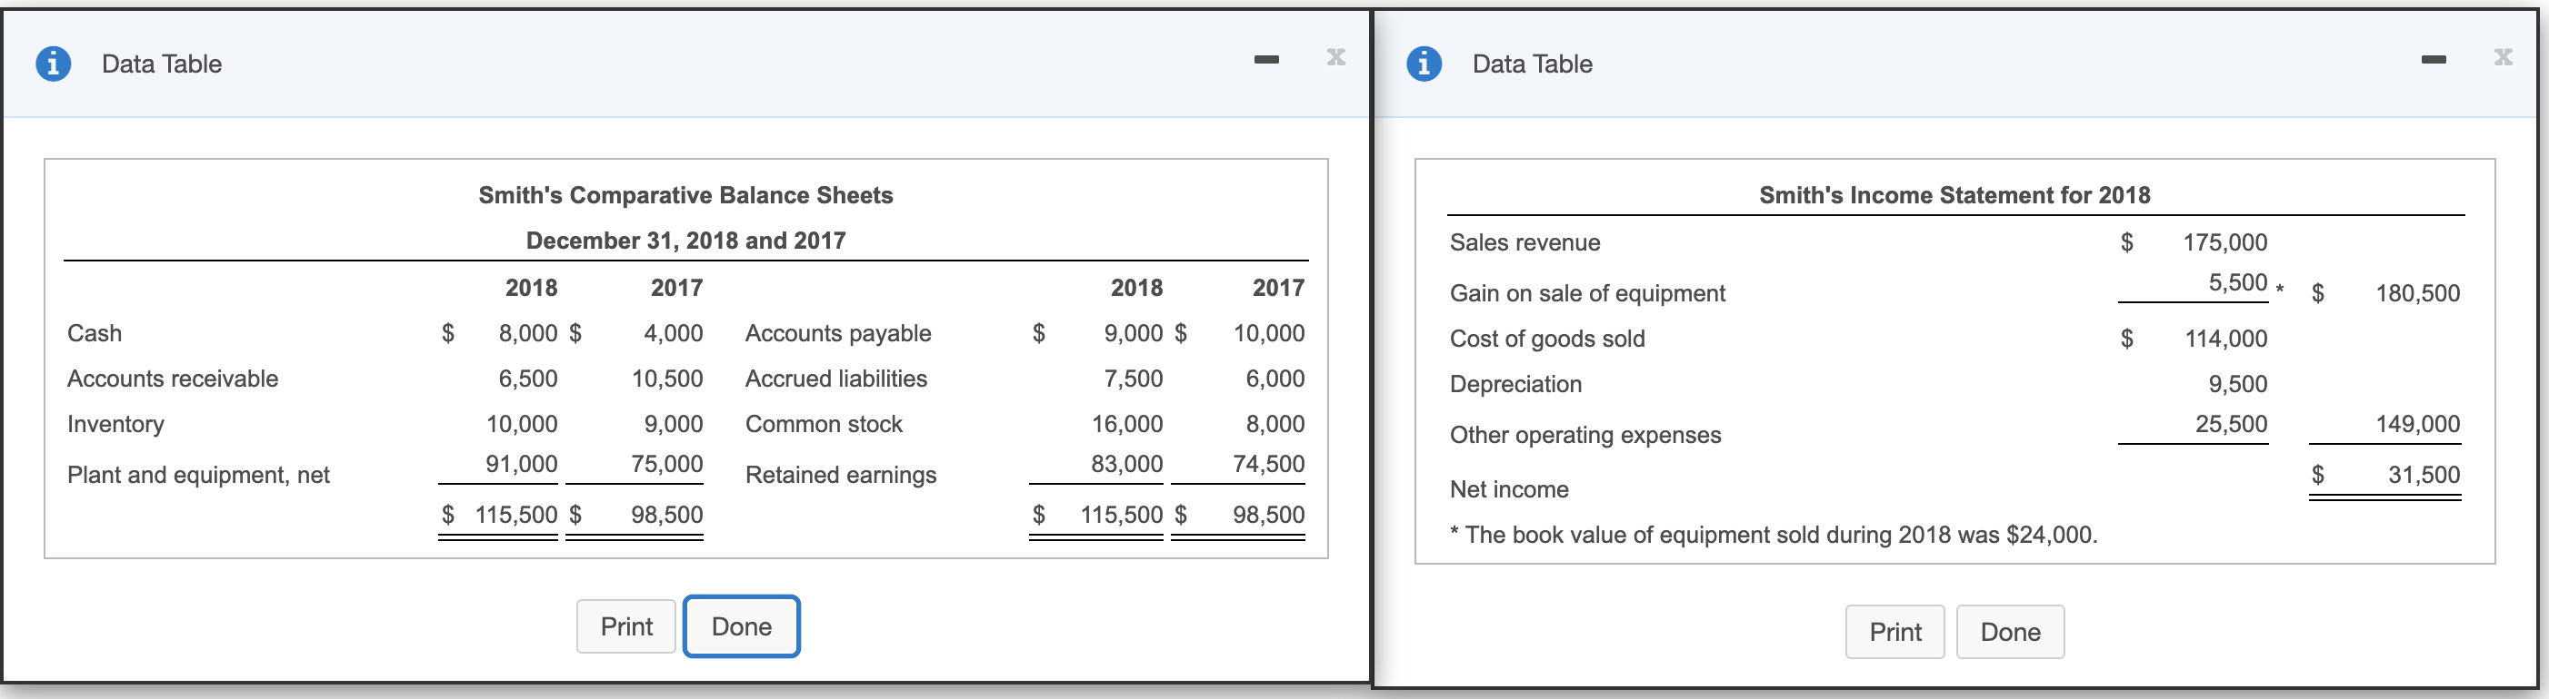The image size is (2549, 699).
Task: Click the Accrued liabilities label
Action: point(835,379)
